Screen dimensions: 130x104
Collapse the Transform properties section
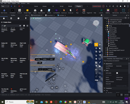coord(105,88)
